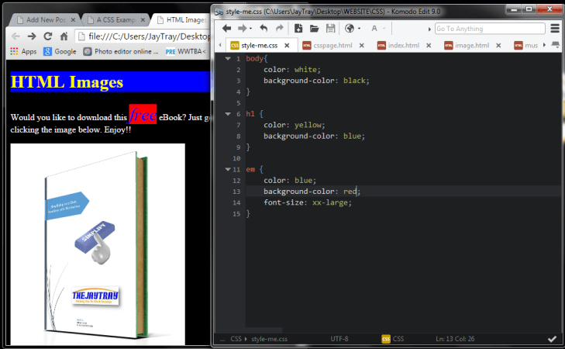
Task: Click Chrome's home button
Action: pos(64,36)
